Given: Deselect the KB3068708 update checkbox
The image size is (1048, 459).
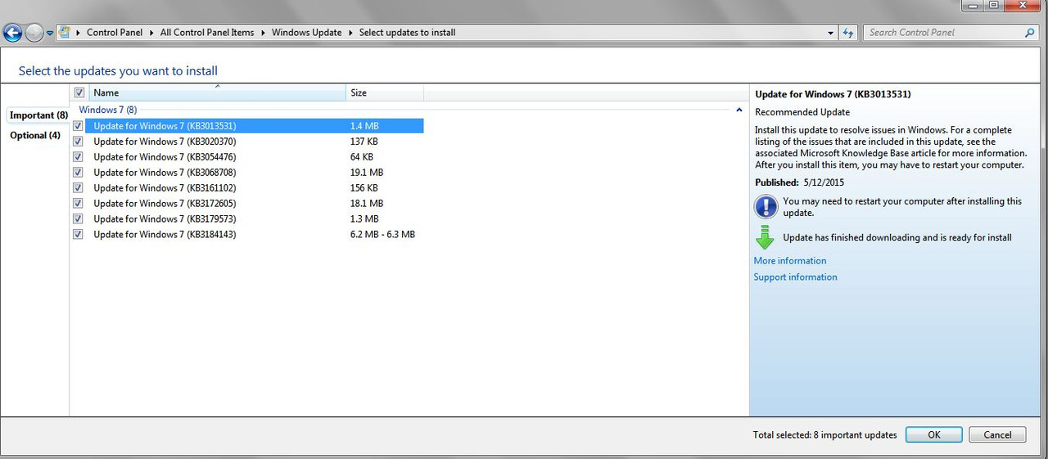Looking at the screenshot, I should coord(79,173).
